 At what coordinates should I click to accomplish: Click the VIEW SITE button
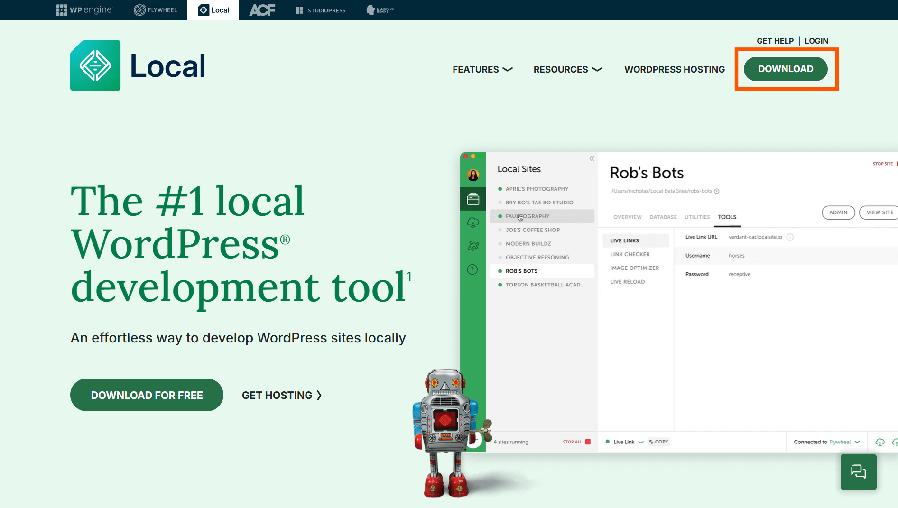[879, 212]
